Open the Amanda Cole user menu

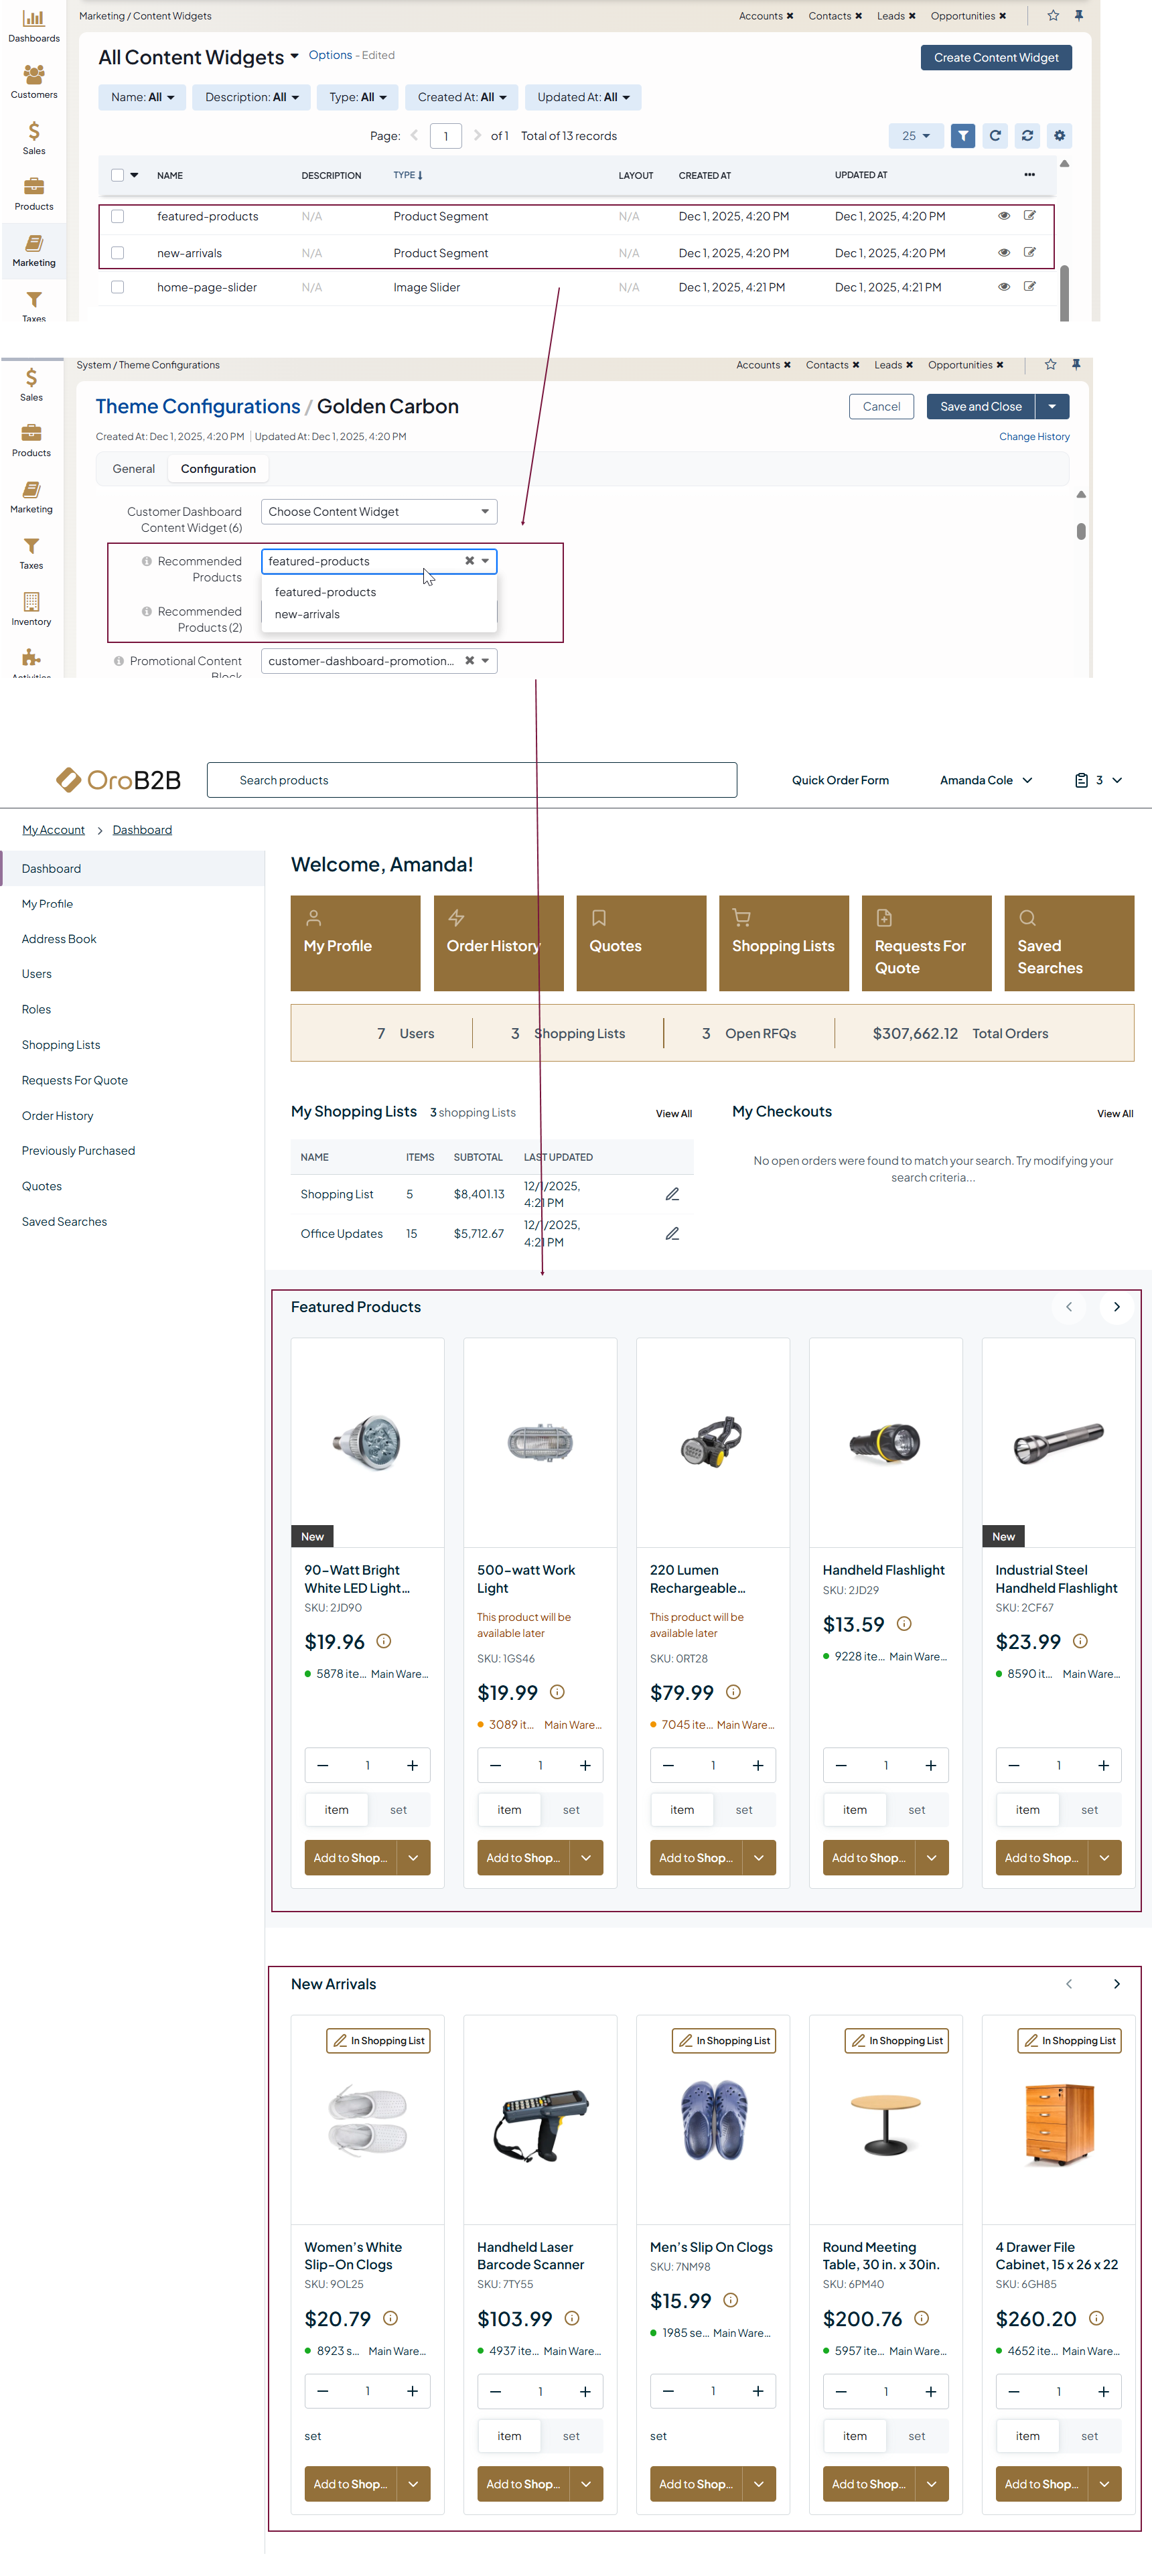985,780
